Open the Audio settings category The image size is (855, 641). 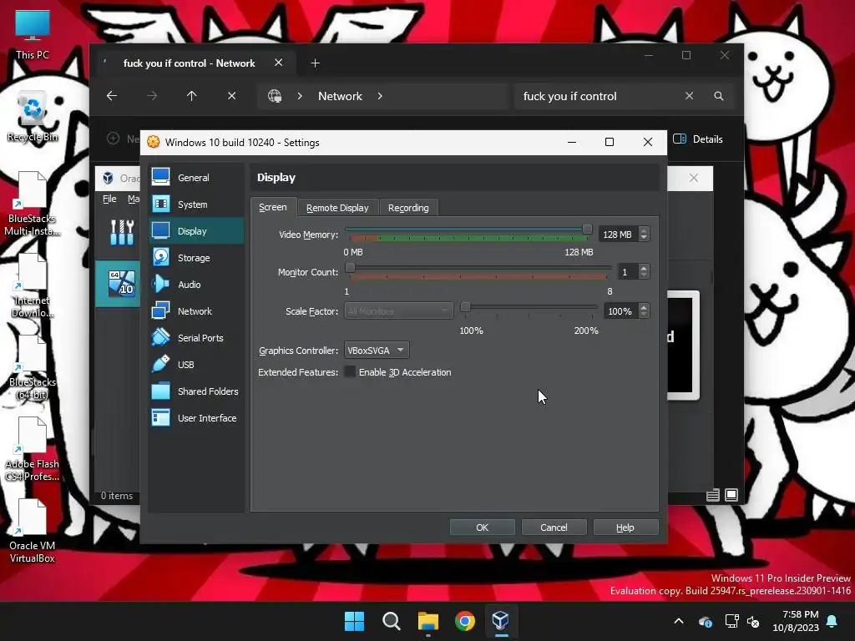click(195, 285)
